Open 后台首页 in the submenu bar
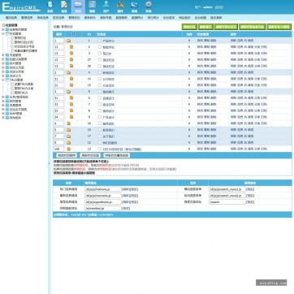Screen dimensions: 294x294 169,18
